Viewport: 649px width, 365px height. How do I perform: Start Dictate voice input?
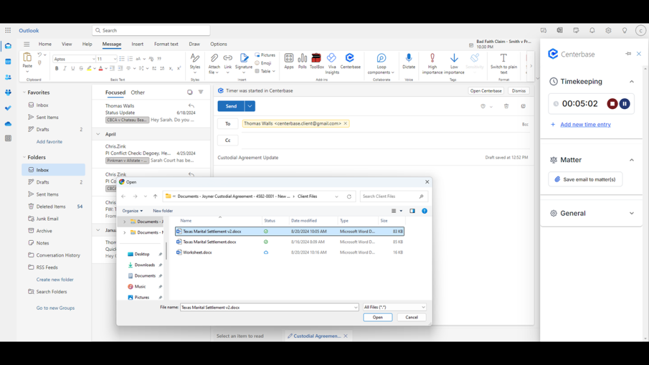(409, 61)
